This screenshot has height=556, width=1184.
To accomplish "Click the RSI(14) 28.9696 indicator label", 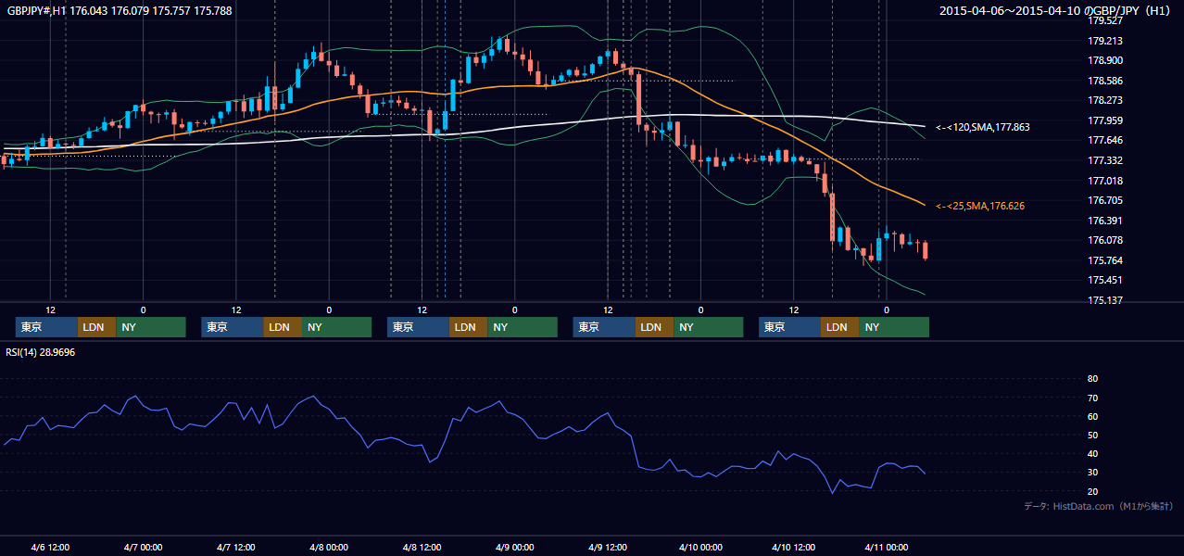I will [x=41, y=352].
